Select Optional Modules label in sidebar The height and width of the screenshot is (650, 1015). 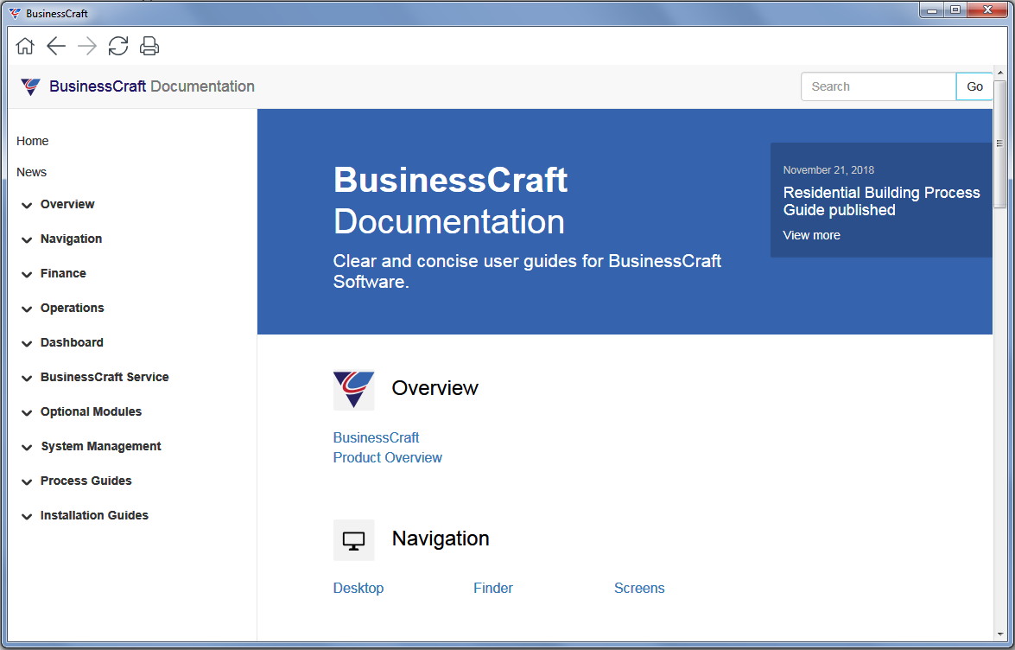click(x=91, y=411)
